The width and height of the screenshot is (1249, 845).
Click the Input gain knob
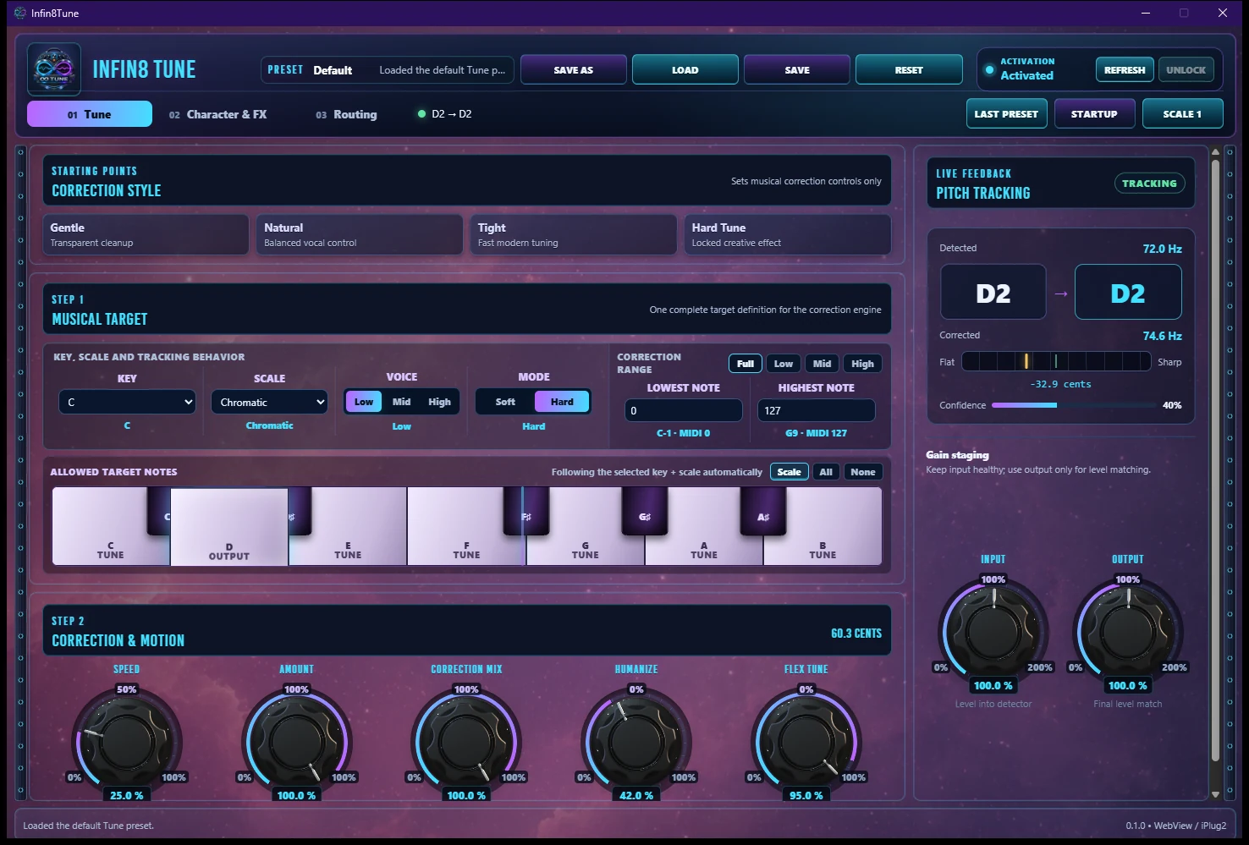(x=993, y=632)
